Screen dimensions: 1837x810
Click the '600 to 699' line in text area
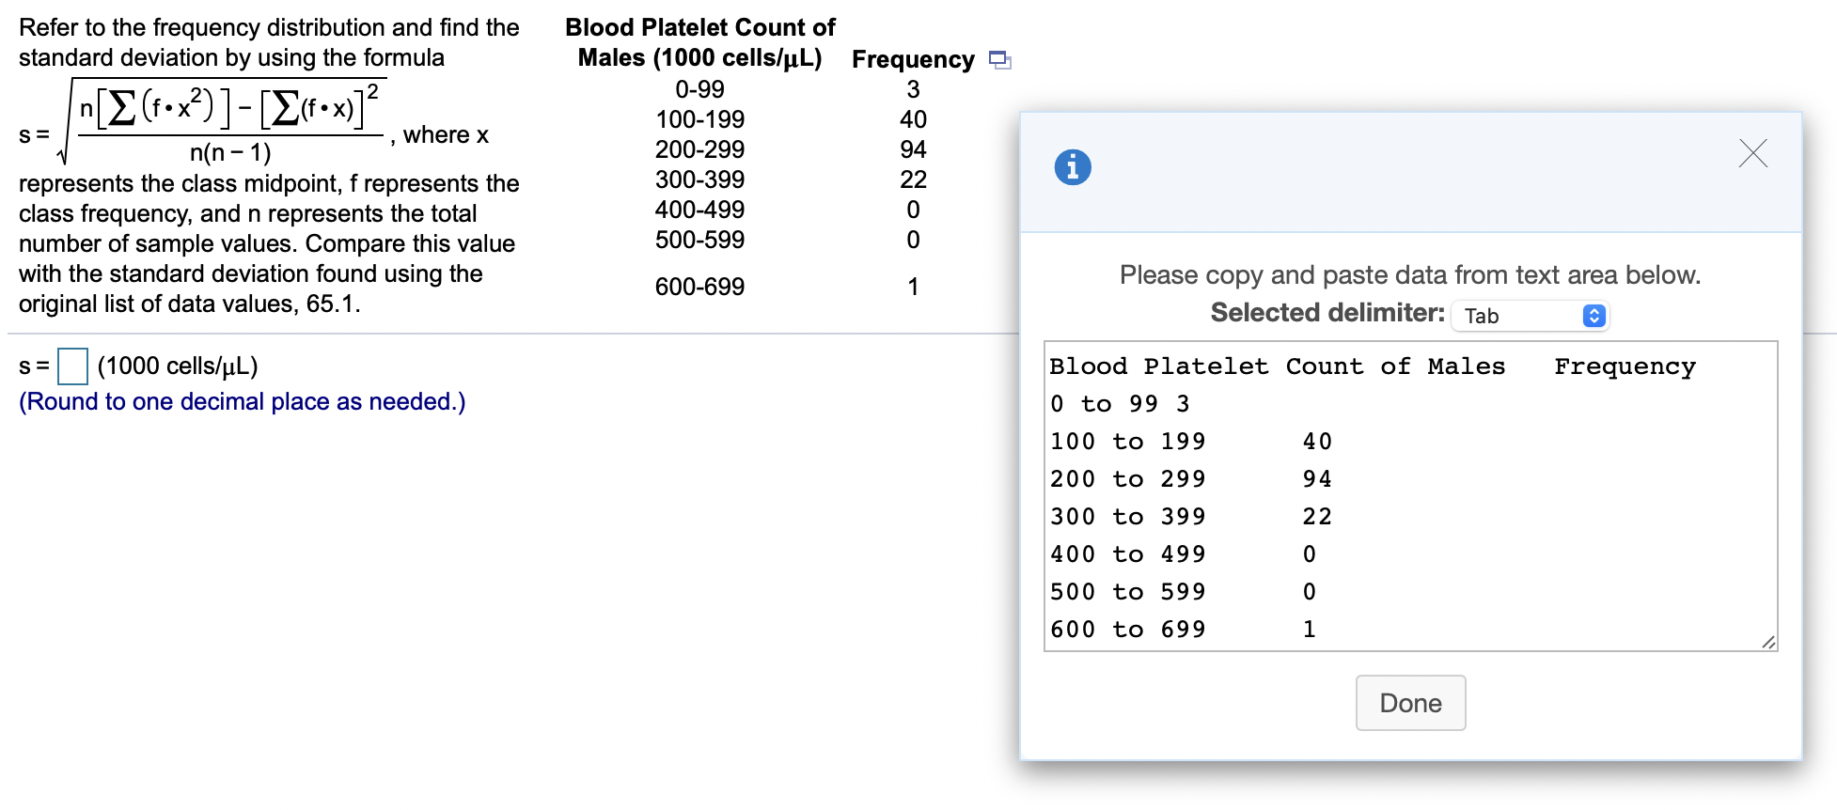[1183, 630]
